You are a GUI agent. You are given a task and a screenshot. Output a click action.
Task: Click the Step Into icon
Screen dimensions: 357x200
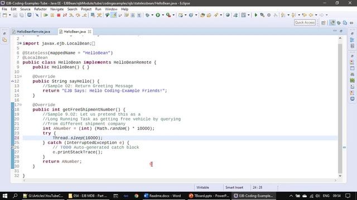71,15
